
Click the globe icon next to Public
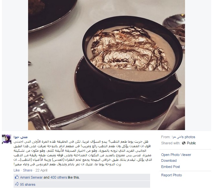tap(184, 143)
